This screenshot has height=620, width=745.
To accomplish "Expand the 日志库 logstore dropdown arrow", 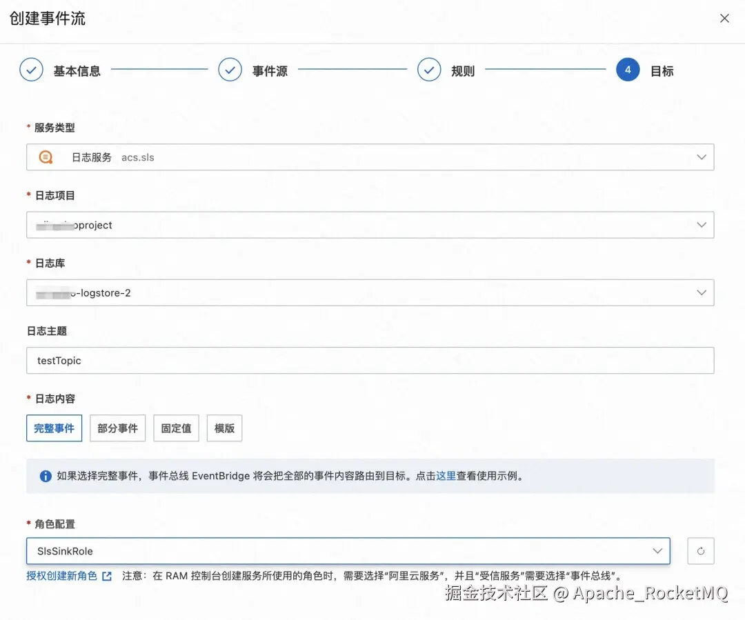I will pyautogui.click(x=702, y=292).
